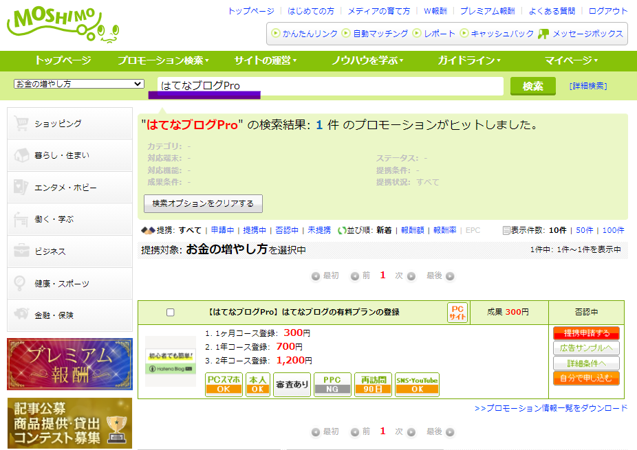Open はじめての方 top link

pos(311,11)
